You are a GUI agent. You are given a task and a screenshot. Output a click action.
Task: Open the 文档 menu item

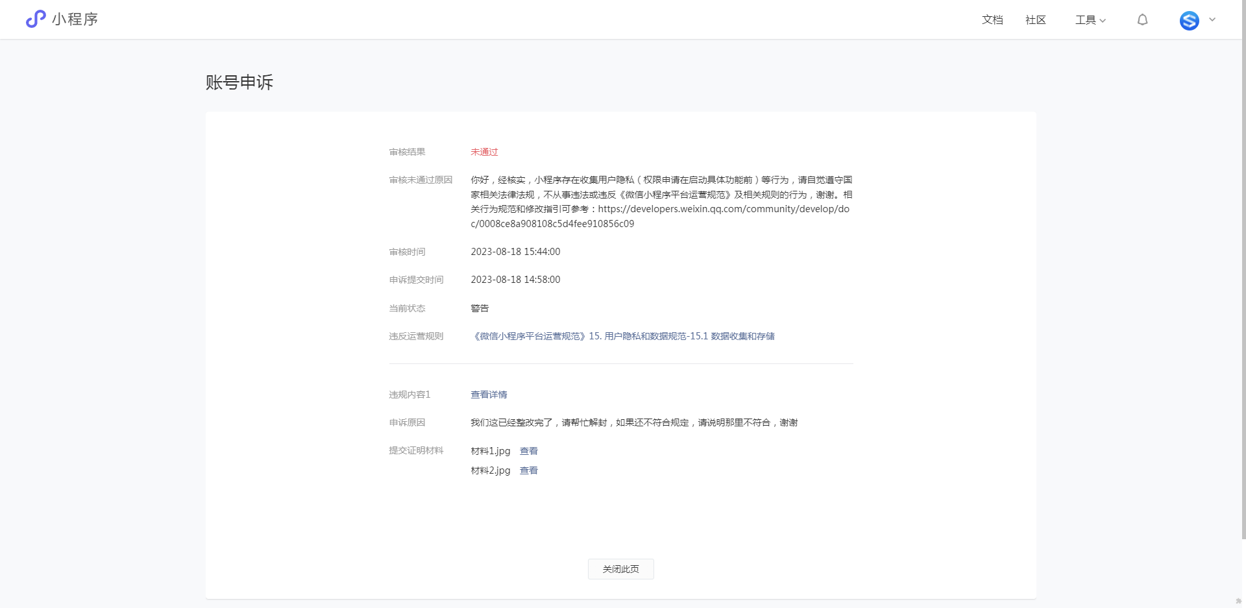point(992,20)
